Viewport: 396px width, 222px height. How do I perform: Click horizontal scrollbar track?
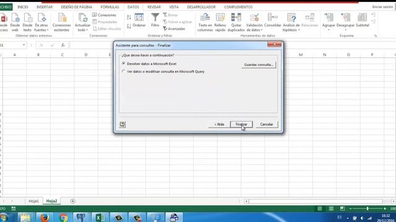click(x=316, y=202)
